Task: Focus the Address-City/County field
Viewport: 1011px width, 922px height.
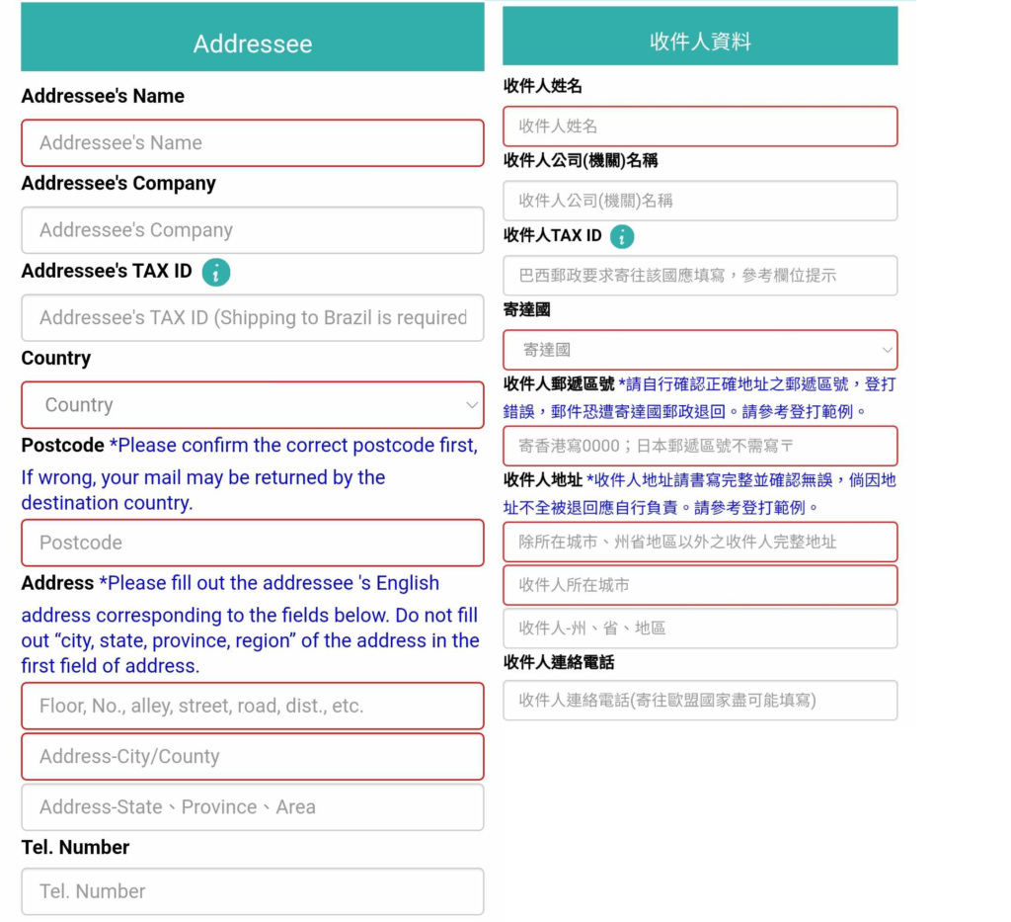Action: point(253,757)
